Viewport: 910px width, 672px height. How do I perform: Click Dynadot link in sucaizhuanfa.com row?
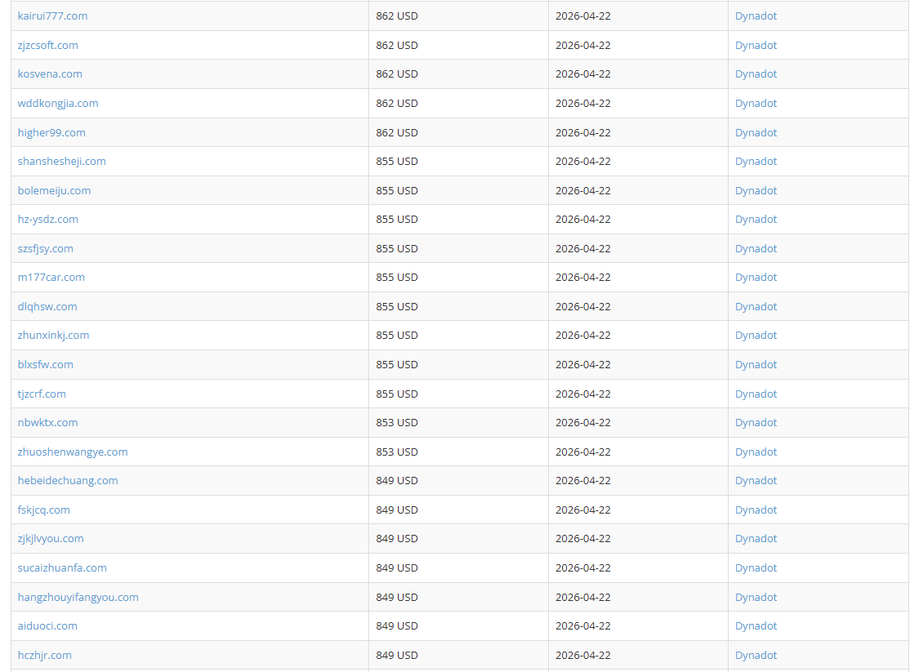tap(756, 568)
